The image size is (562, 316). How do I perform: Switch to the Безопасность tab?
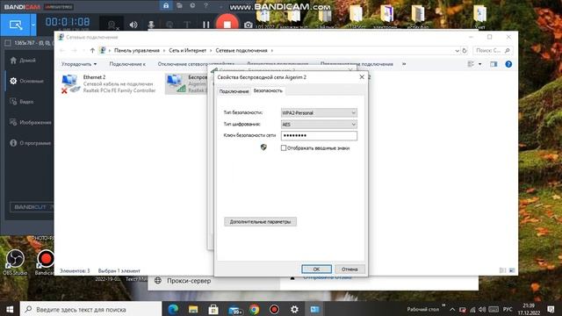[268, 90]
